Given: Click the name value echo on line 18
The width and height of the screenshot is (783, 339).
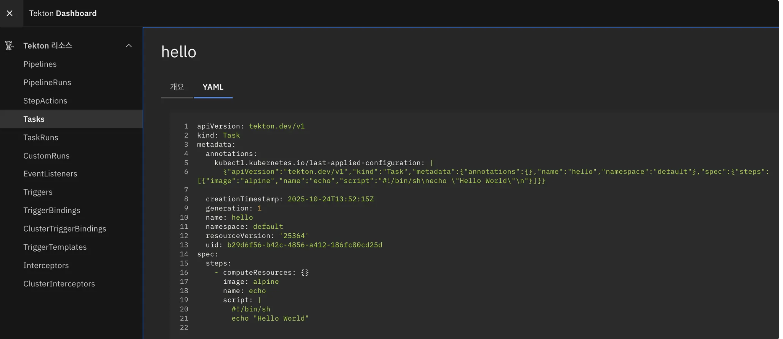Looking at the screenshot, I should pos(257,291).
